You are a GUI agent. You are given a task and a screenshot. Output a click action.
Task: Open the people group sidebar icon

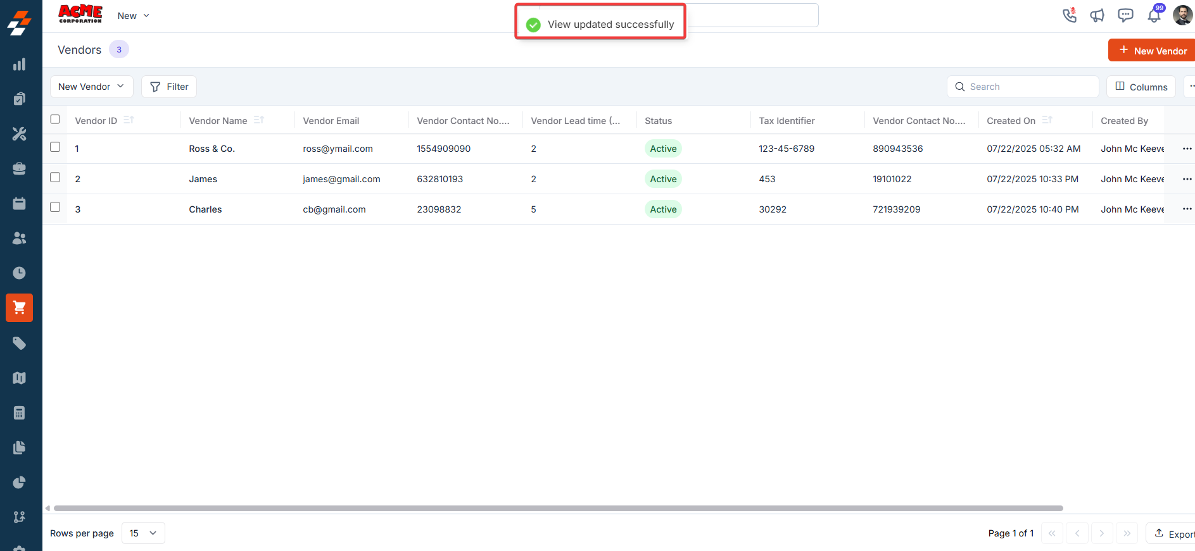[x=20, y=238]
